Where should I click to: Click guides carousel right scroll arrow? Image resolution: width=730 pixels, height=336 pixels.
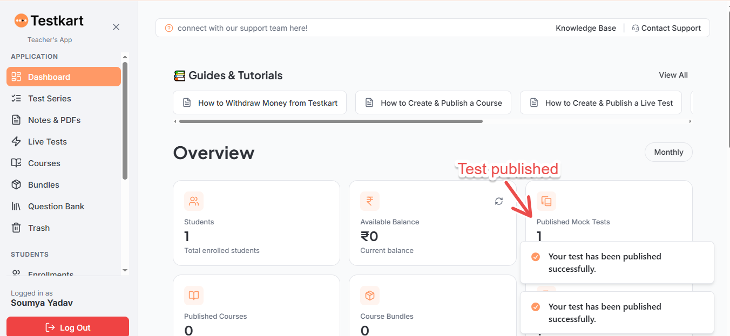(x=690, y=121)
